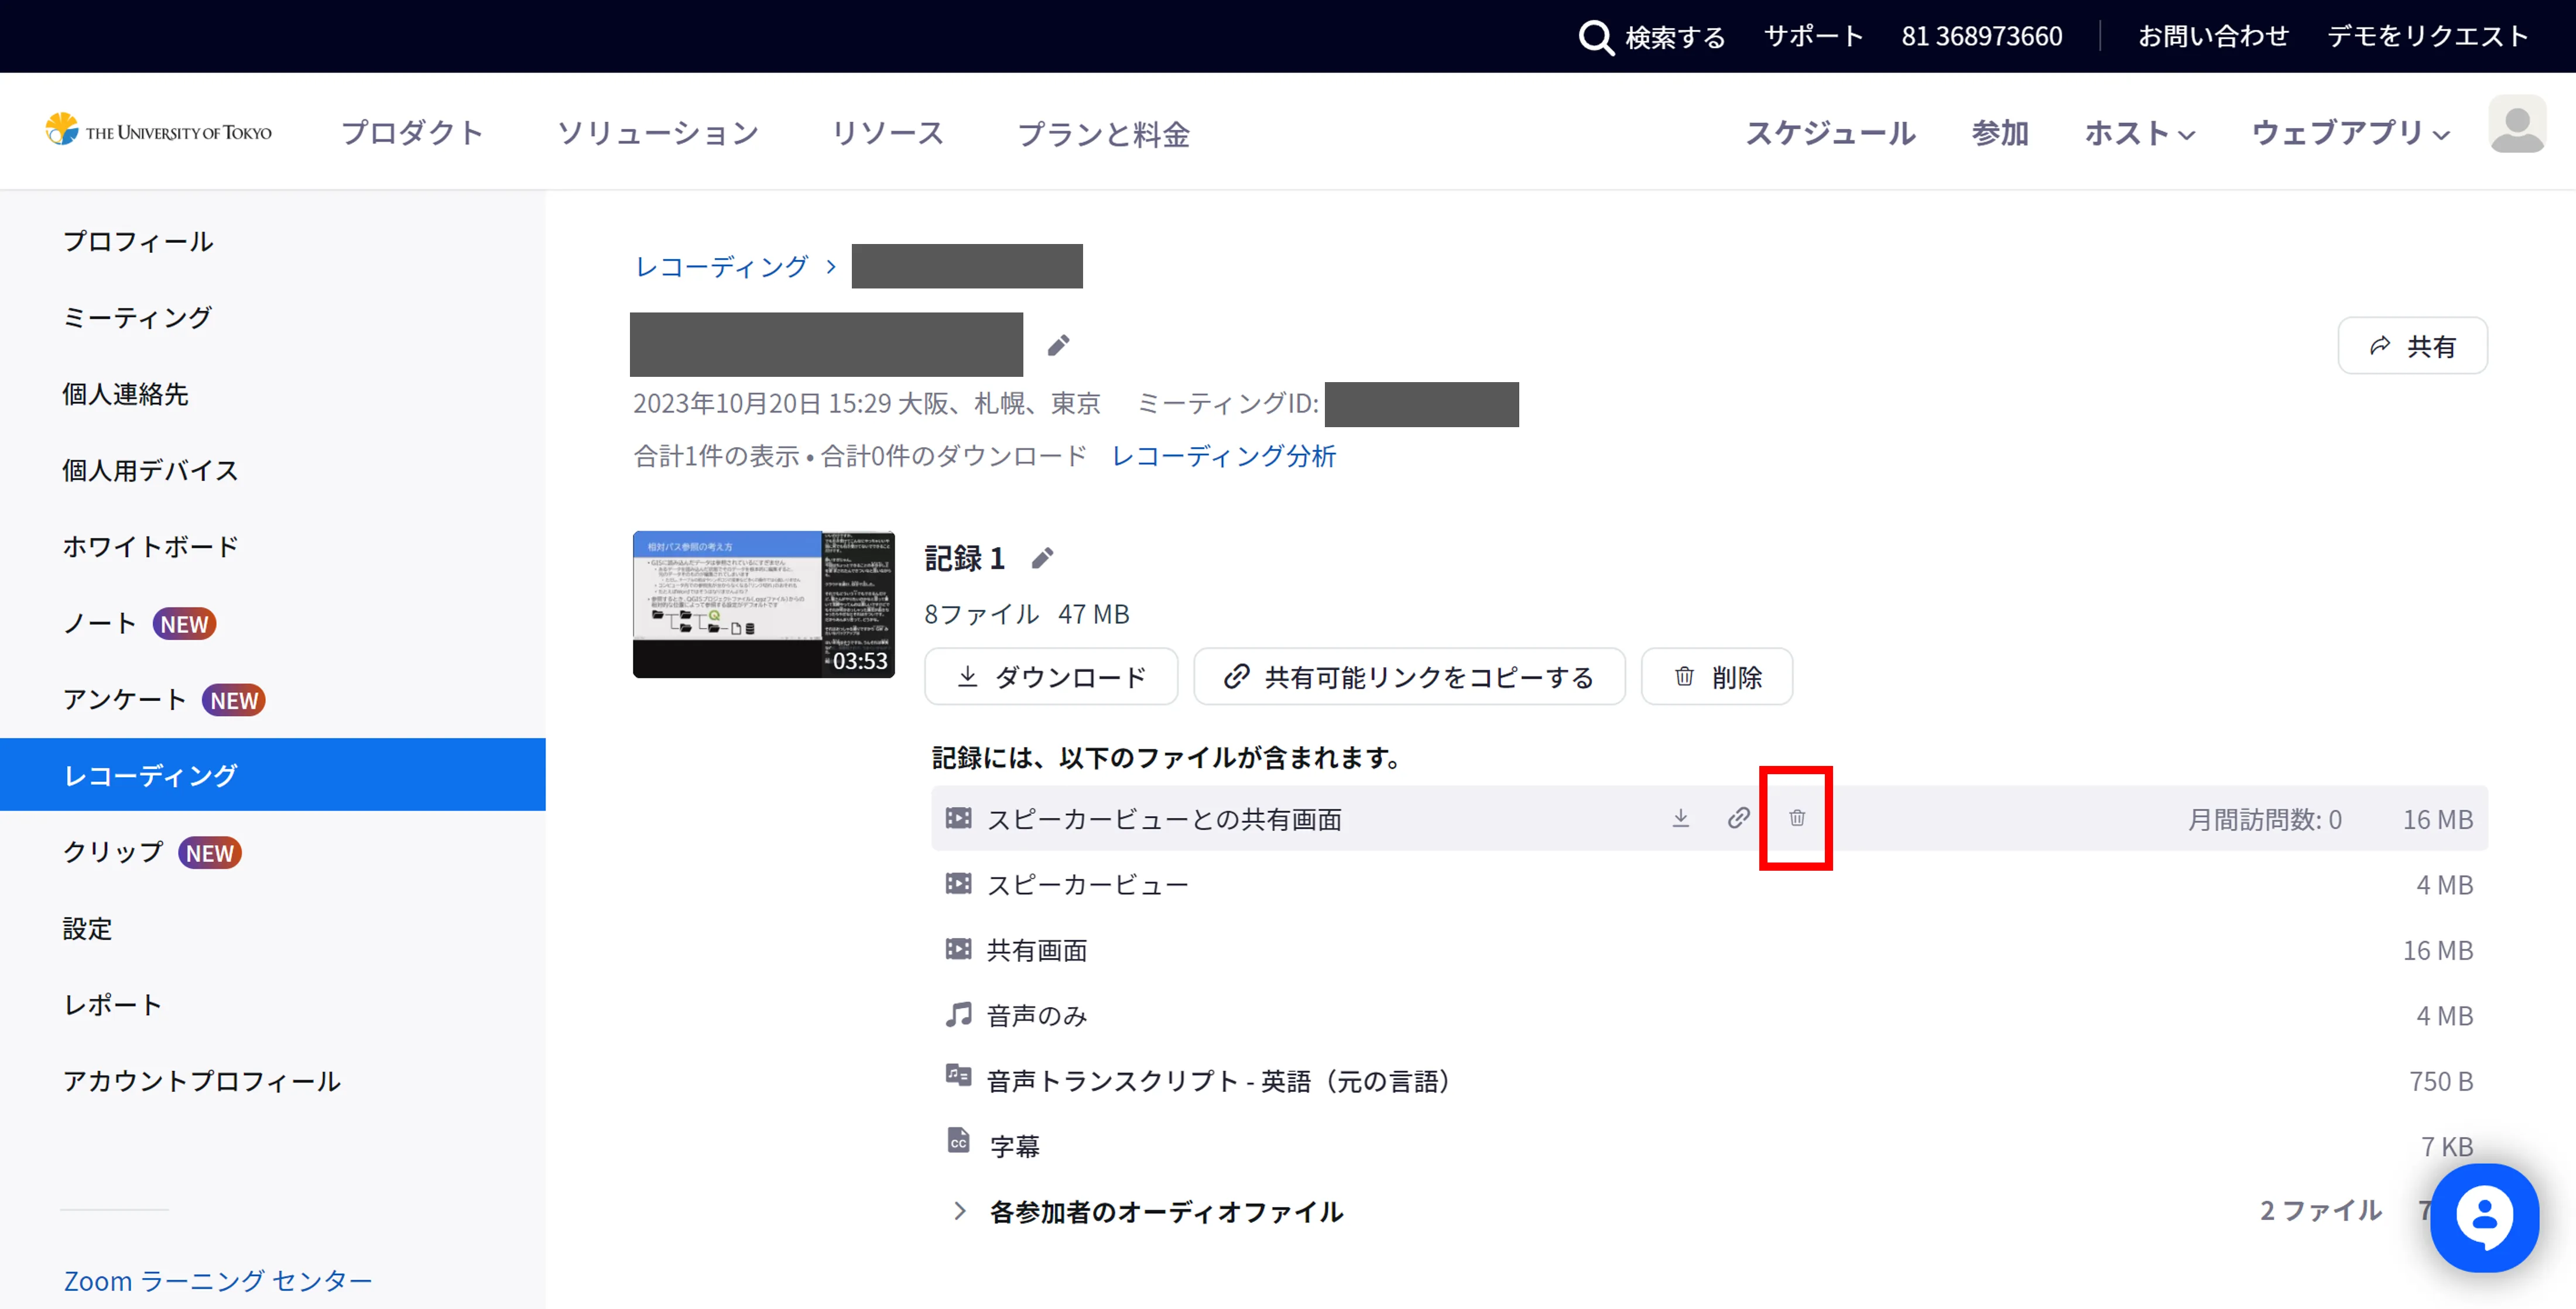Screen dimensions: 2576x1309
Task: Click the ダウンロード button
Action: click(1050, 678)
